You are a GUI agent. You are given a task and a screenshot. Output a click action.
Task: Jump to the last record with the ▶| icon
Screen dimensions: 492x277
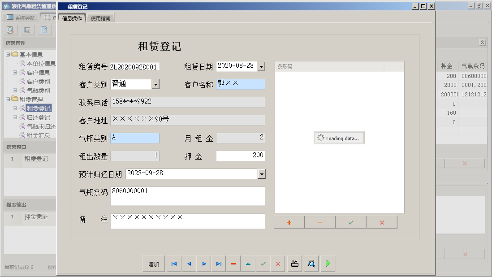tap(219, 264)
